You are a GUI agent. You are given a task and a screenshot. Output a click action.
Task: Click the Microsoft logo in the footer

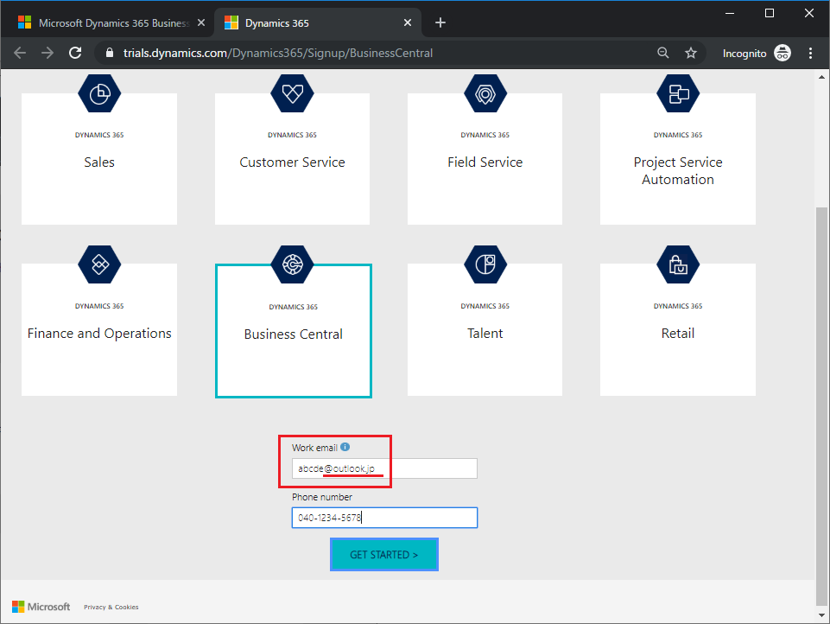coord(41,607)
